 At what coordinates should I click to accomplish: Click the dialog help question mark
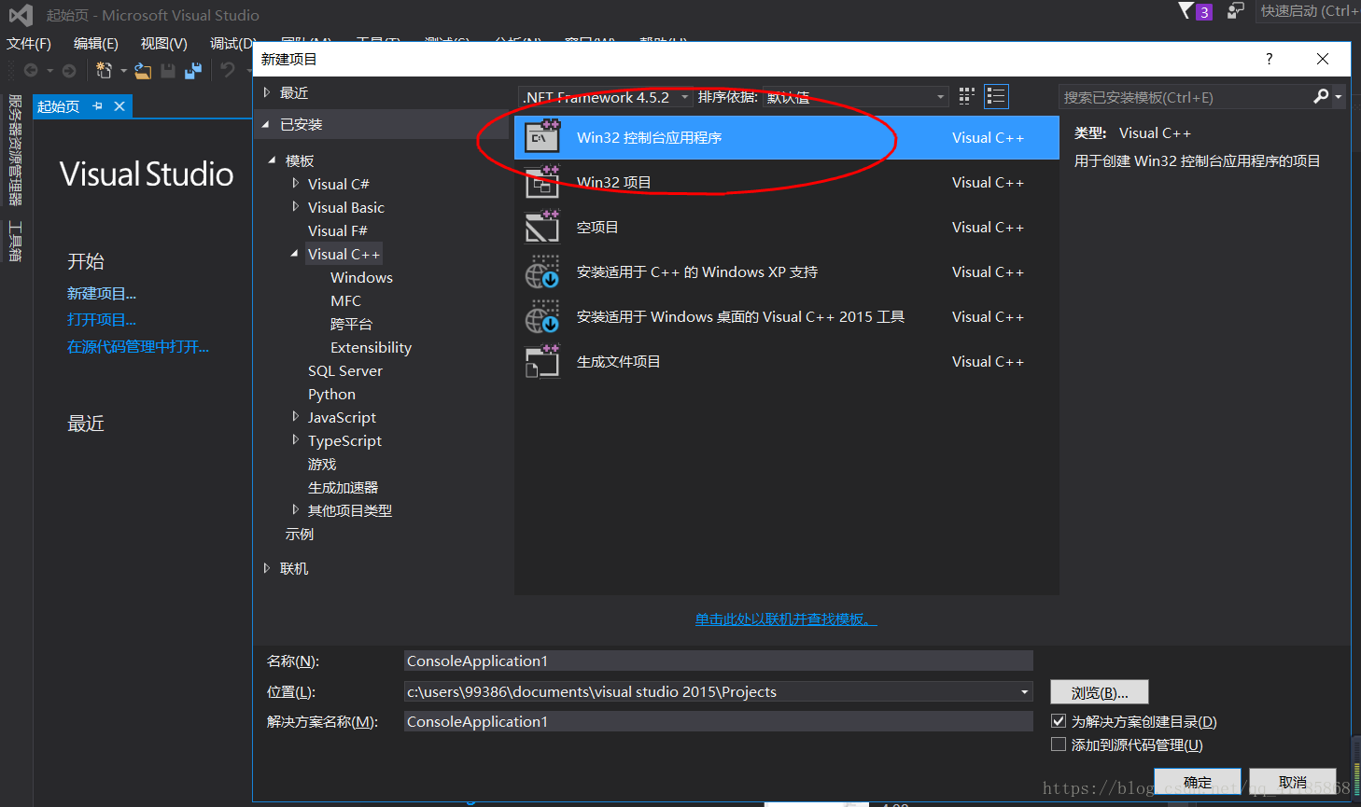tap(1269, 59)
